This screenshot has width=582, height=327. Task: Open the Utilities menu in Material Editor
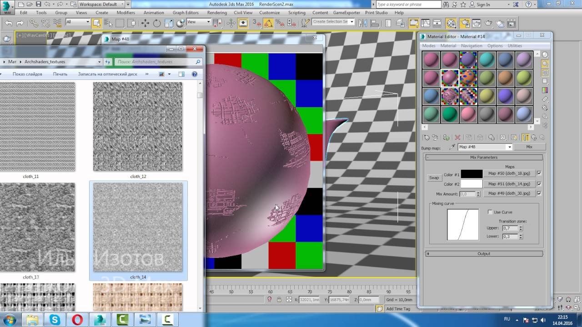point(515,46)
